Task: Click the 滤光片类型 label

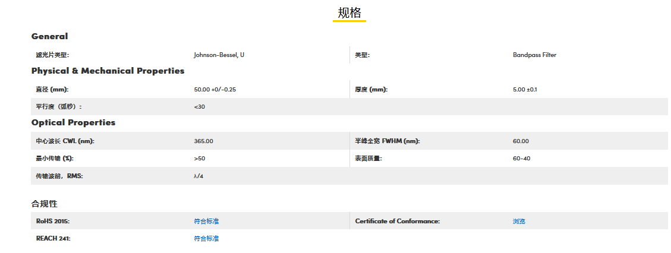Action: click(x=53, y=55)
